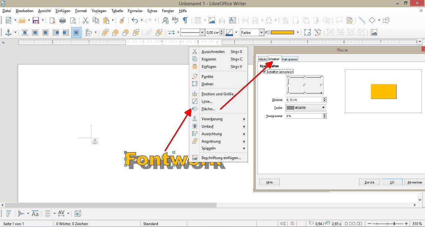Expand the fill color dropdown arrow
This screenshot has width=425, height=227.
[298, 32]
